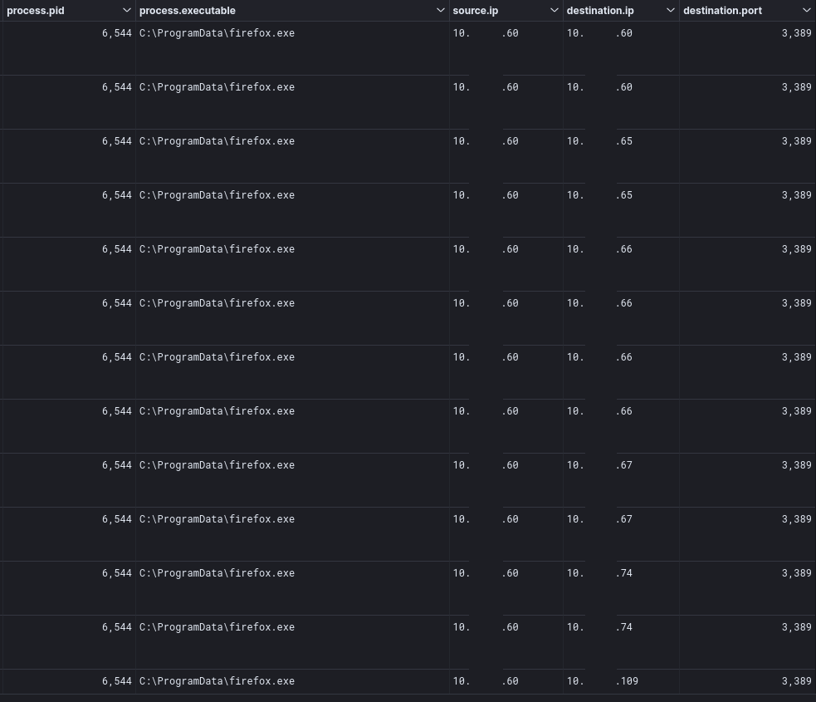Open the destination.port column chevron menu
The height and width of the screenshot is (702, 816).
tap(807, 11)
